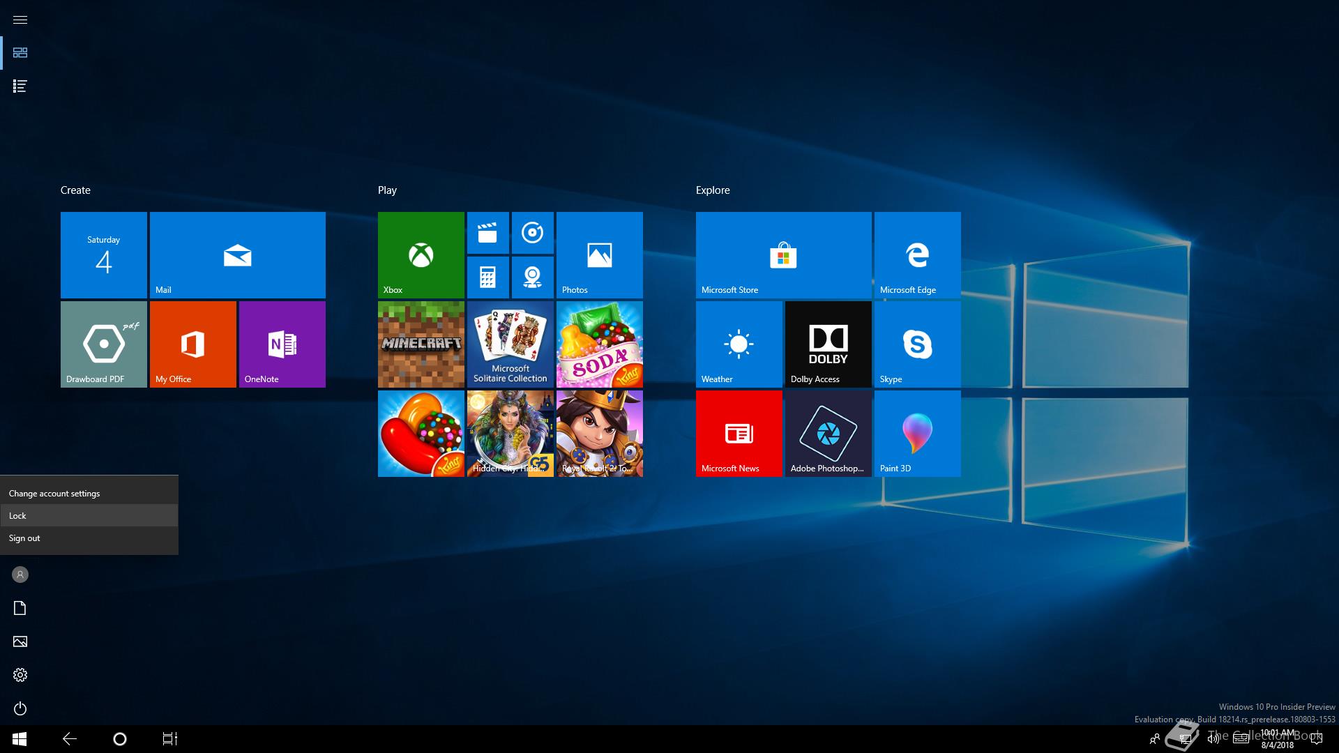Open the Photos tile
The height and width of the screenshot is (753, 1339).
[x=600, y=255]
